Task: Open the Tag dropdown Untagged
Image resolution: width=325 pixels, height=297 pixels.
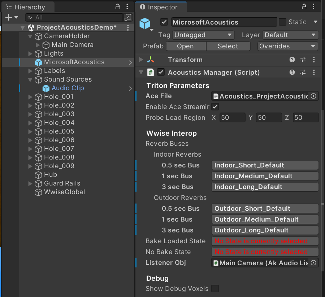Action: 203,35
